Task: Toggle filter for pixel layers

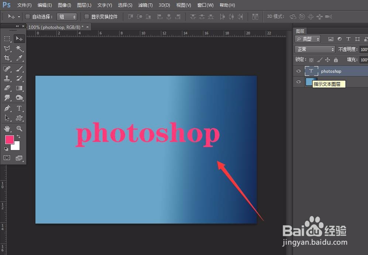Action: (331, 39)
